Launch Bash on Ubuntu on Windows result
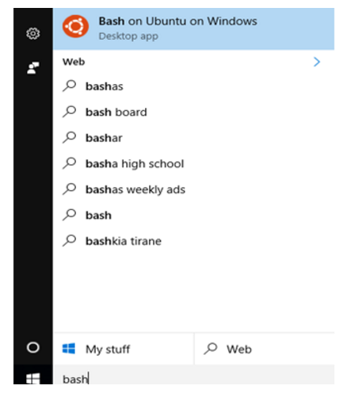 click(x=193, y=29)
